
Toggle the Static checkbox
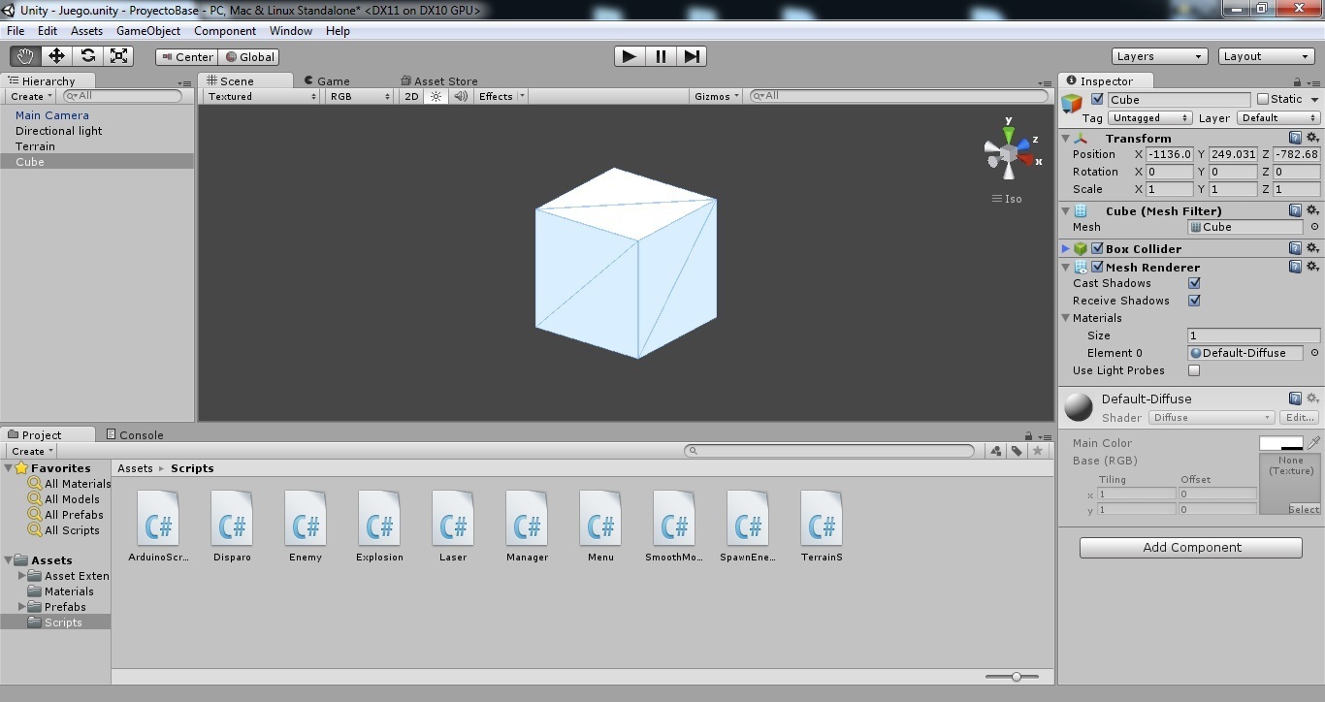(1262, 99)
